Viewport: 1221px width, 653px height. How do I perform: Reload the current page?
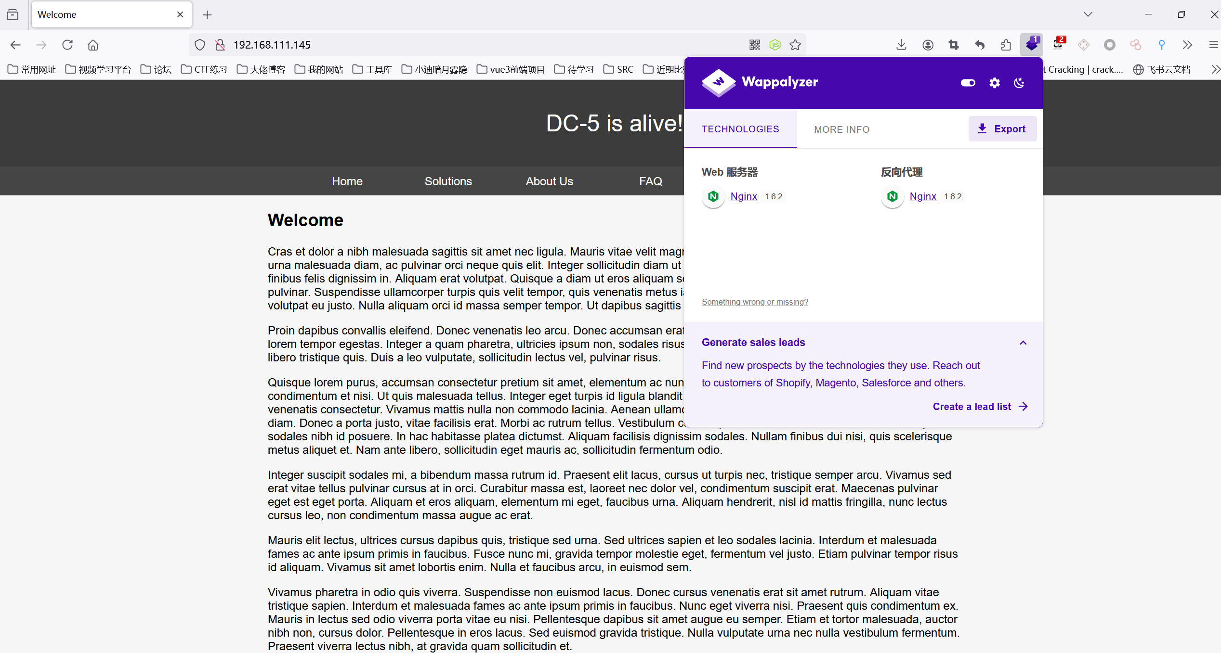(67, 45)
